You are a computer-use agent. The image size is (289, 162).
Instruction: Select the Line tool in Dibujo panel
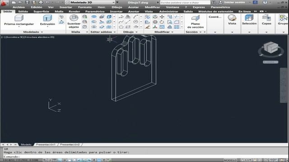(x=128, y=22)
